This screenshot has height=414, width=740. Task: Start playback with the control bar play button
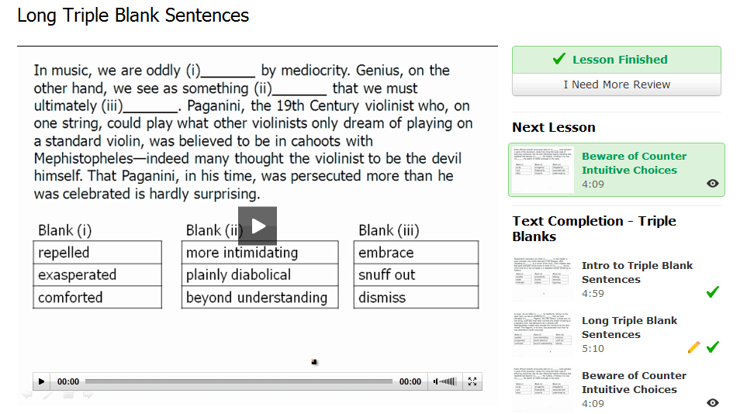point(42,381)
